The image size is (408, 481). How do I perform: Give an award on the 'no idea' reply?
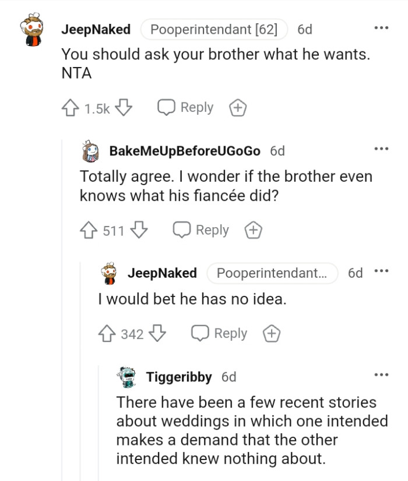[x=272, y=333]
